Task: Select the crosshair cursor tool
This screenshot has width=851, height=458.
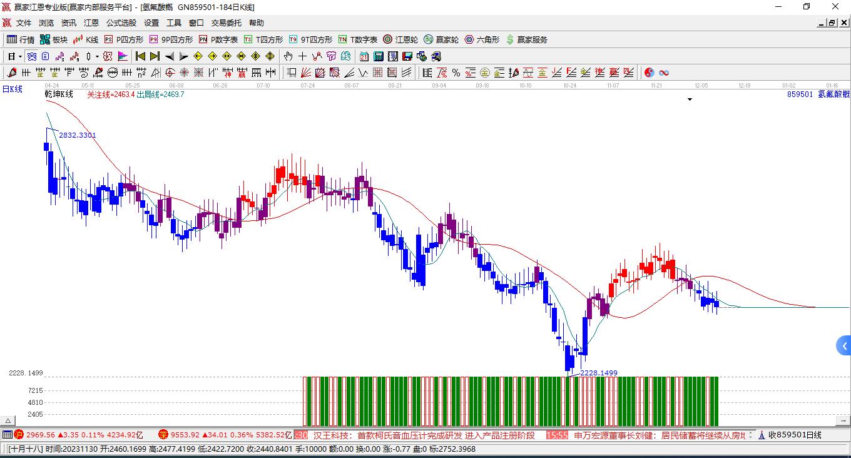Action: click(302, 56)
